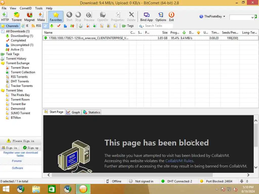259x194 pixels.
Task: Click Torrent Share icon in filter bar
Action: click(88, 26)
